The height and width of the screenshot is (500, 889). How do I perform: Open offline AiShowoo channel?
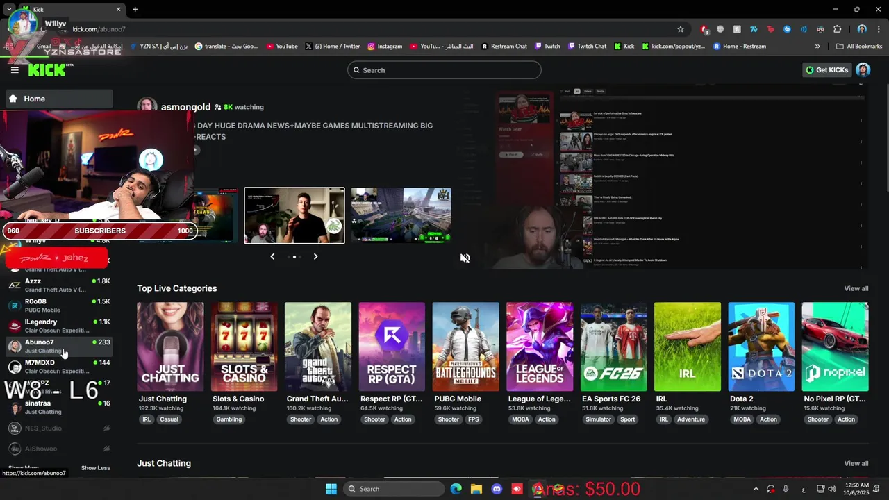point(58,449)
